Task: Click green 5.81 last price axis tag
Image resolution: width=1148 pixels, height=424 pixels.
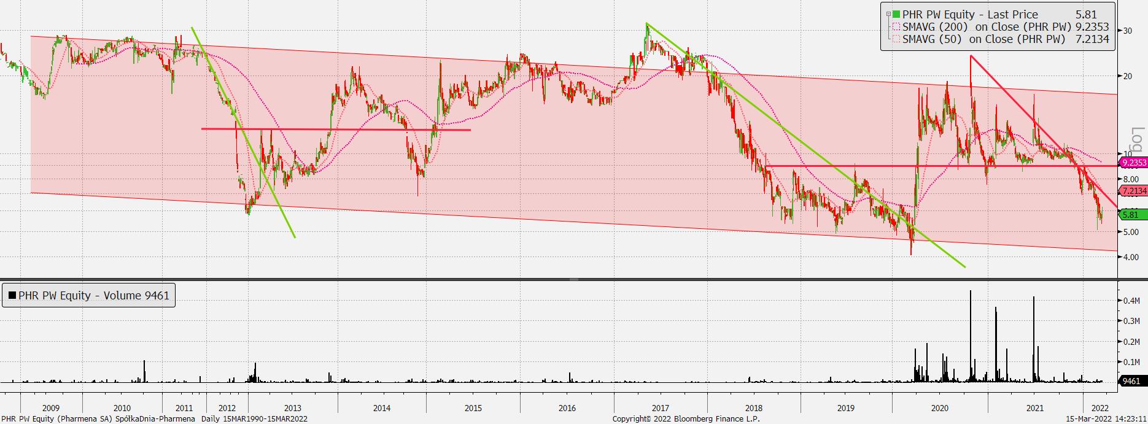Action: [1133, 215]
